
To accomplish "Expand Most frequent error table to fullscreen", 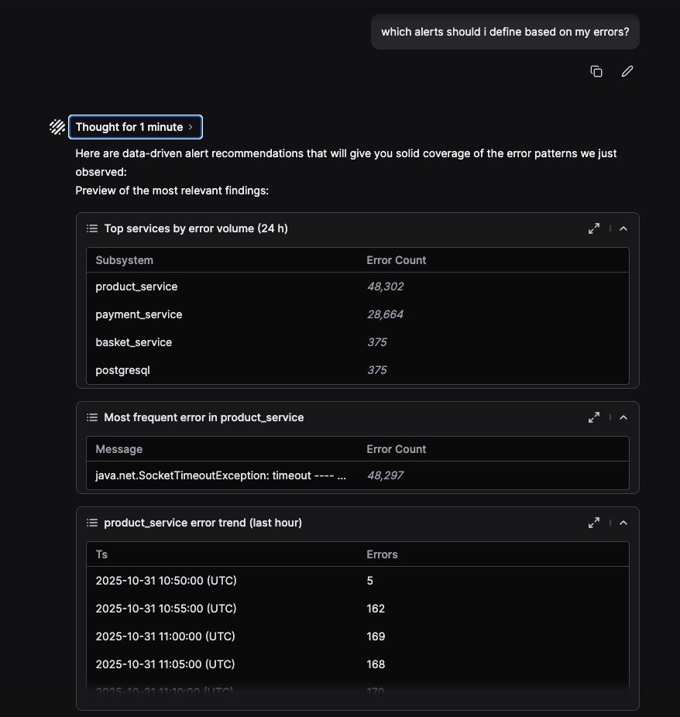I will point(594,417).
